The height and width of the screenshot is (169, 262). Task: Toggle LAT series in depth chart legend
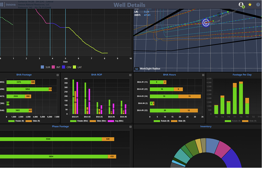tap(77, 67)
